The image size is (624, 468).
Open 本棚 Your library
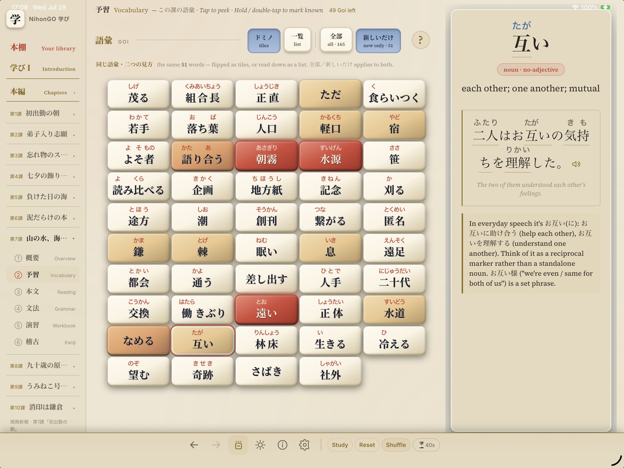[x=43, y=48]
